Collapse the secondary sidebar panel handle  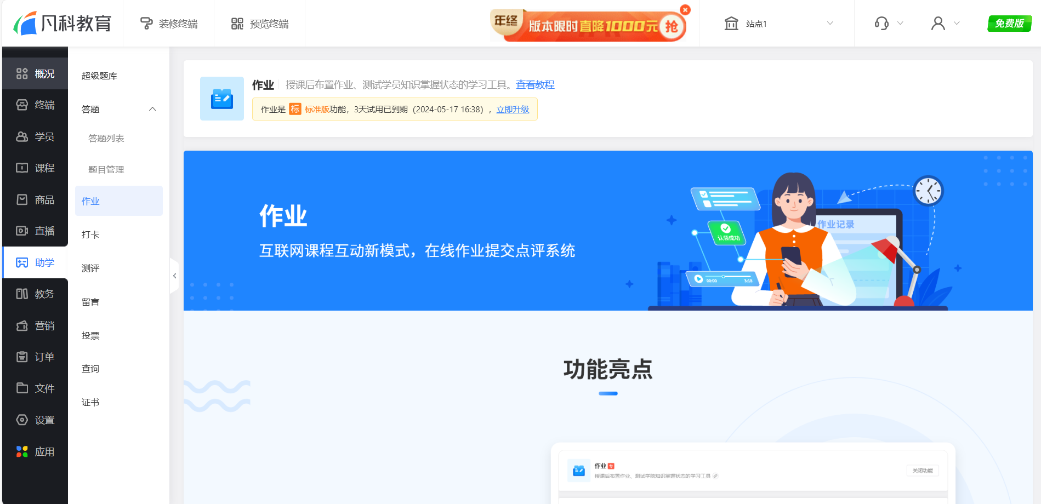174,276
